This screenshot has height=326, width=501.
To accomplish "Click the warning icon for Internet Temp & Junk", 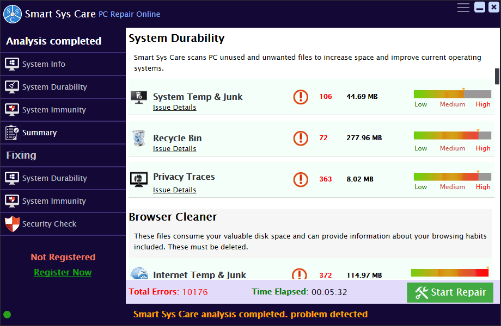I will [300, 274].
